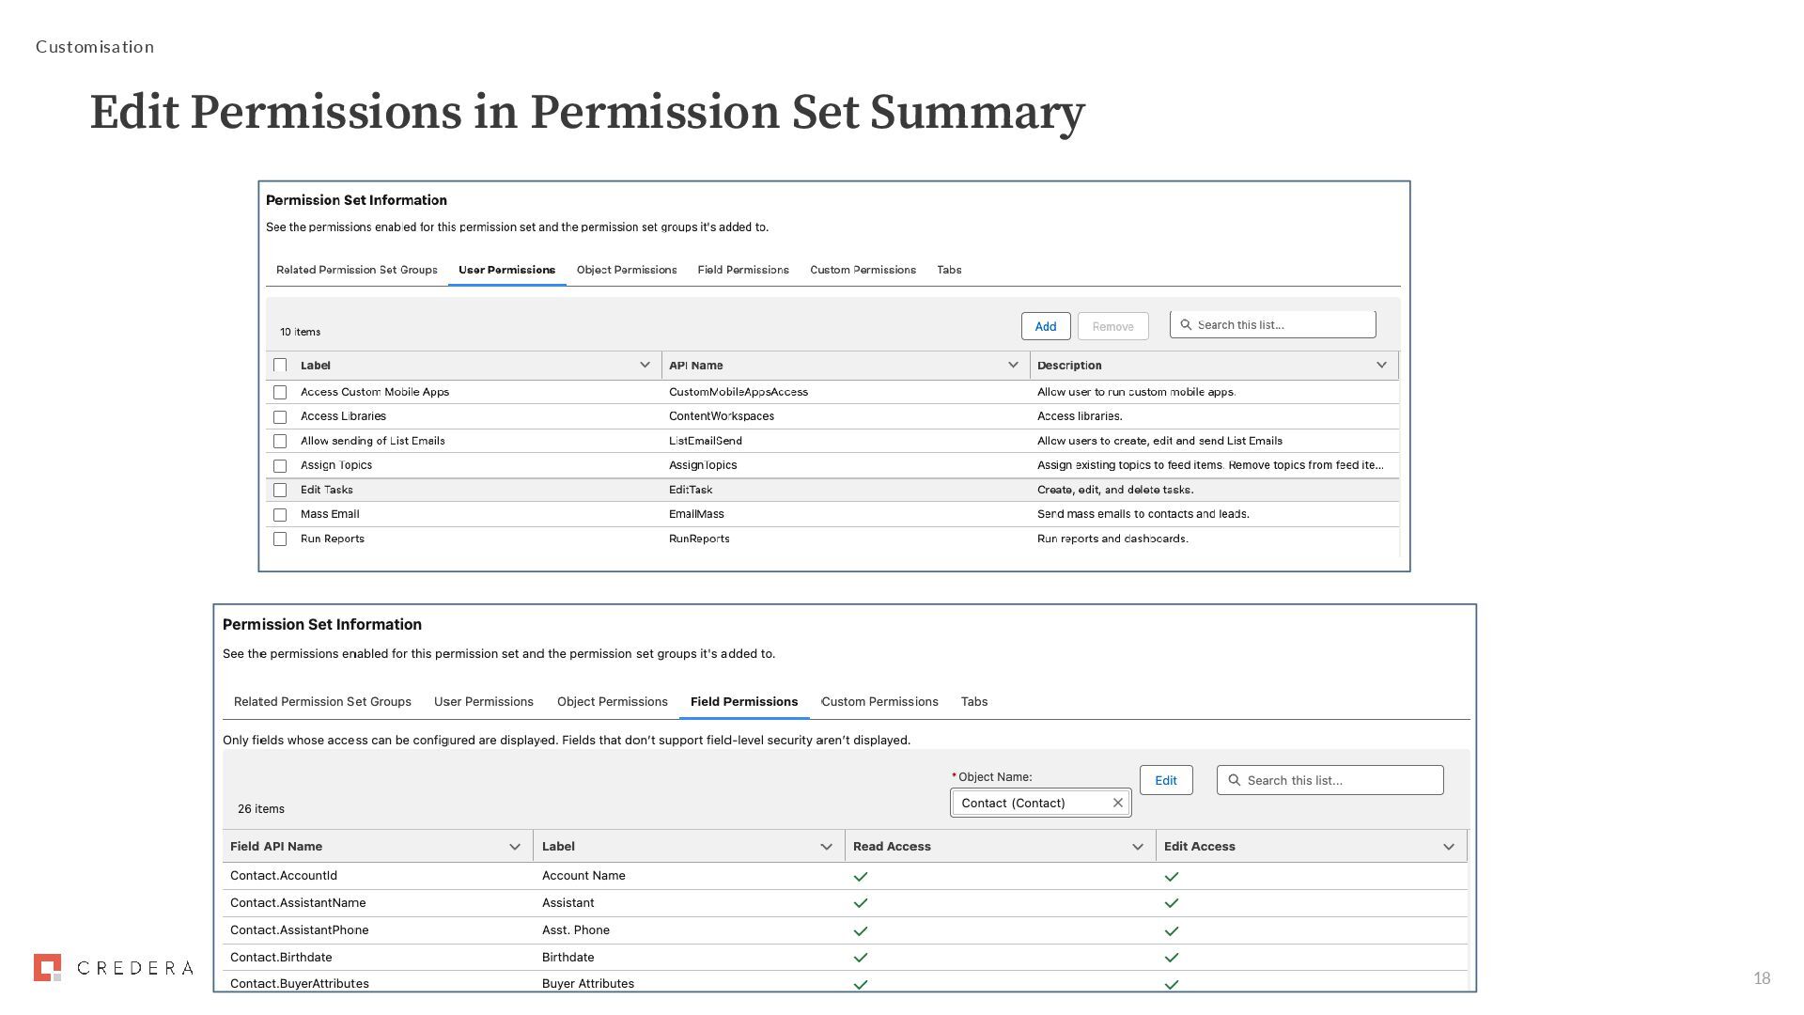The image size is (1804, 1015).
Task: Check the Access Libraries row checkbox
Action: click(x=280, y=416)
